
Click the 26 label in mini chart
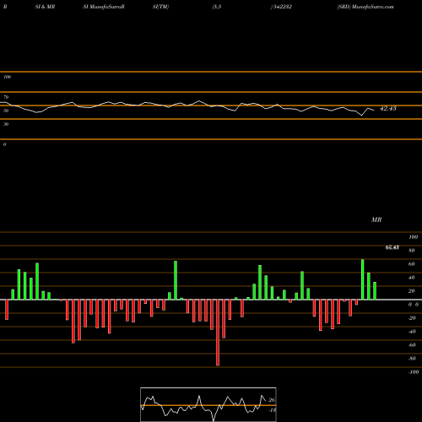(272, 400)
